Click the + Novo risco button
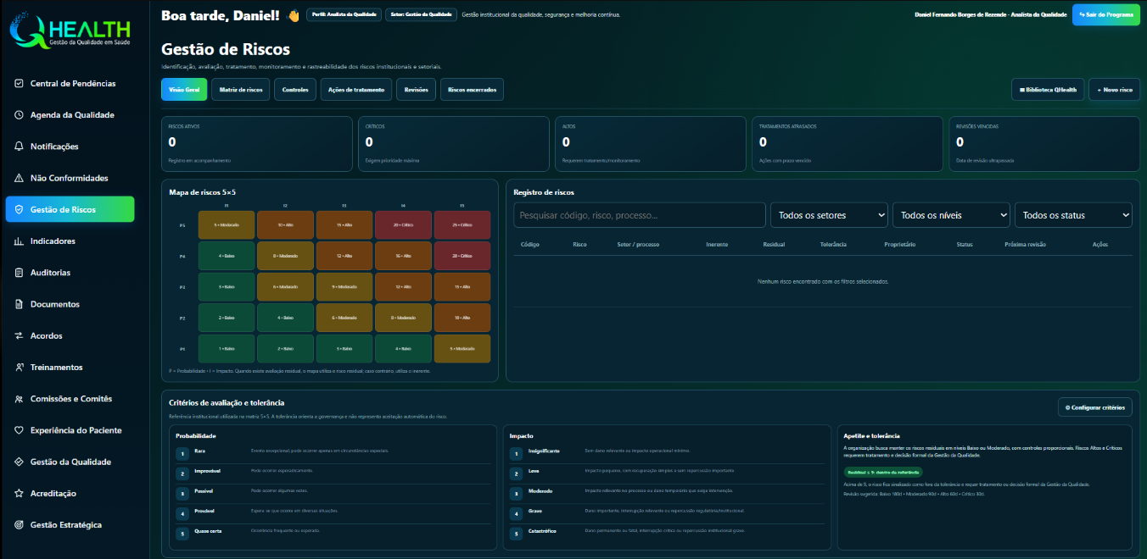This screenshot has height=559, width=1147. (x=1114, y=89)
